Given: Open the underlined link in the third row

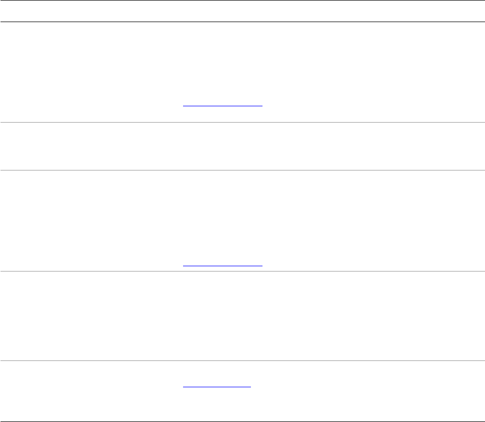Looking at the screenshot, I should [x=222, y=265].
